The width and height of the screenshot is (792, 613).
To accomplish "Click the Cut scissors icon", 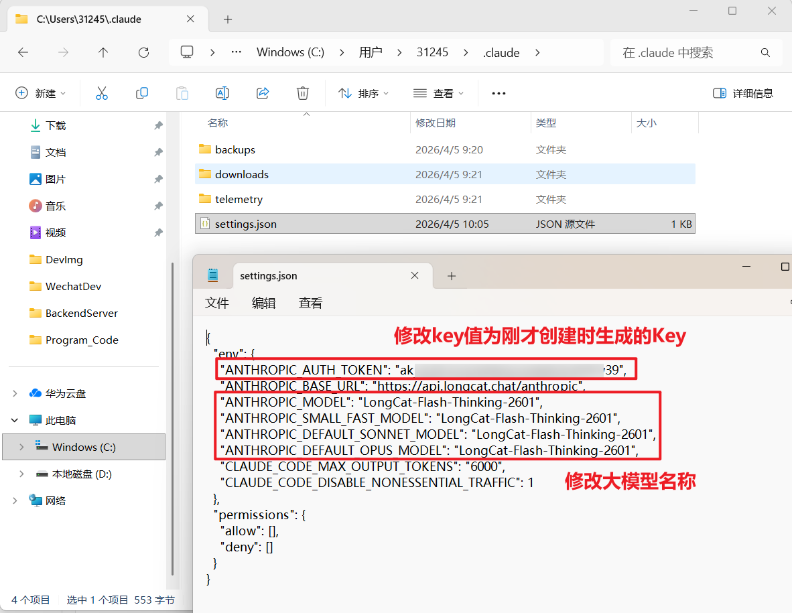I will (x=102, y=93).
